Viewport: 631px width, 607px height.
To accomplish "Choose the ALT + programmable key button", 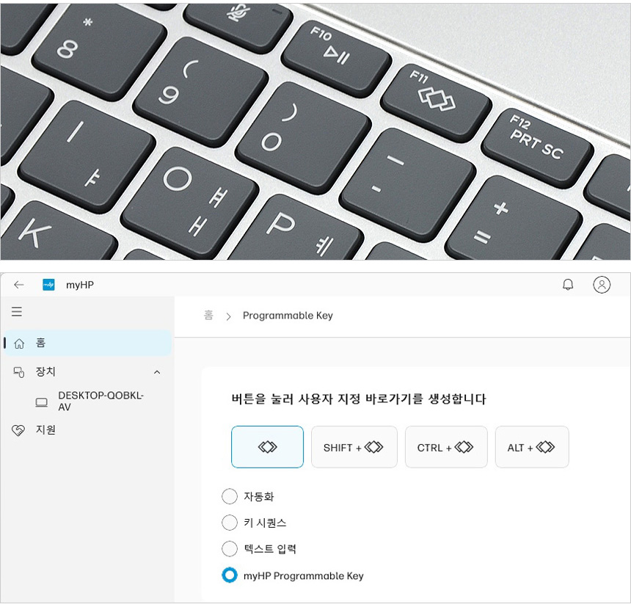I will point(532,447).
